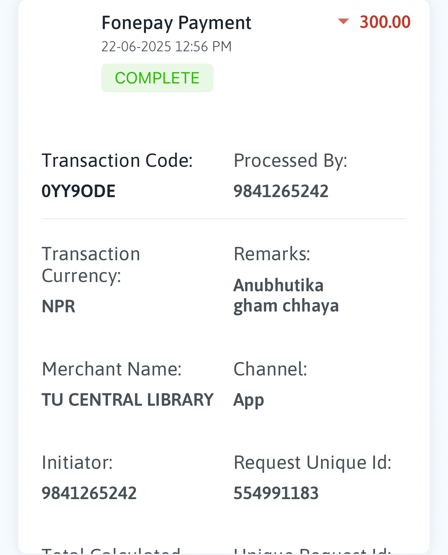Select the App channel value
This screenshot has width=448, height=555.
[x=249, y=400]
